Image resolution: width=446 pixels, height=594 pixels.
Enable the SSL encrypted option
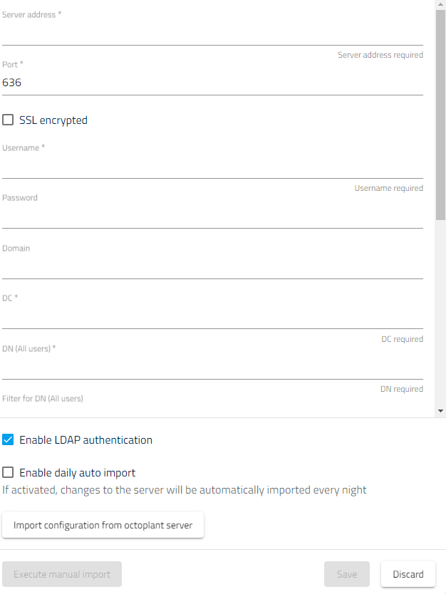point(8,120)
